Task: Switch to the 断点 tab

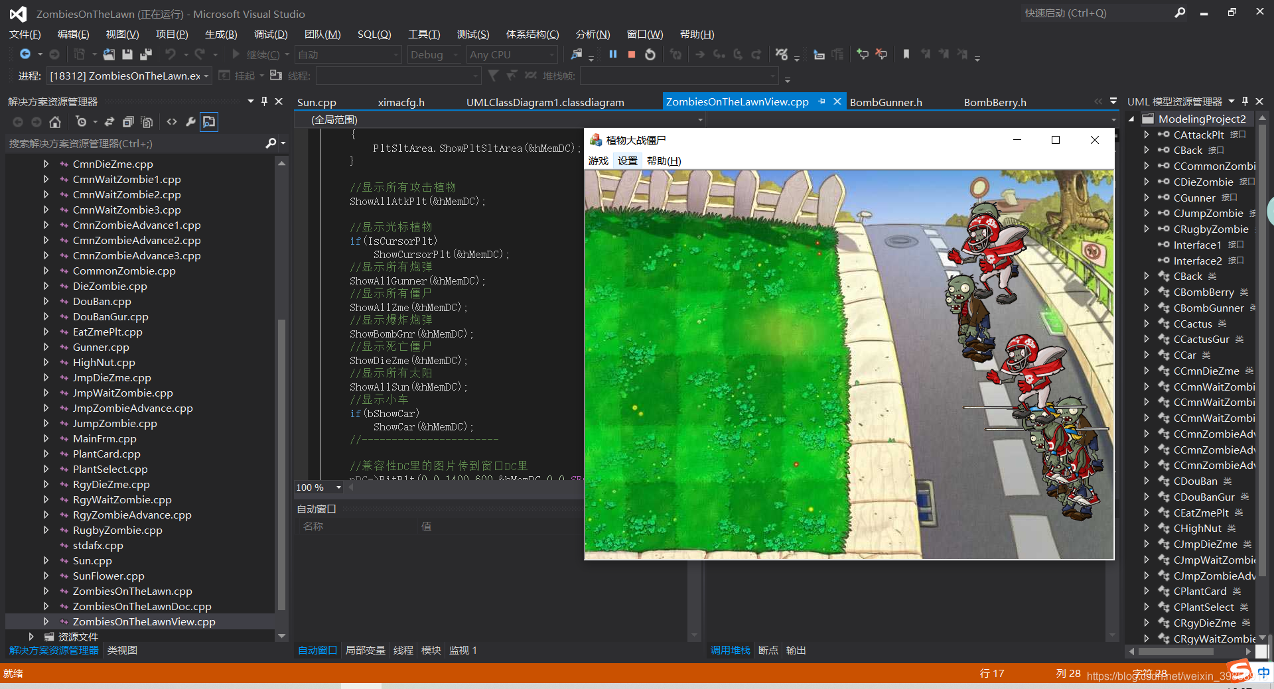Action: (x=768, y=651)
